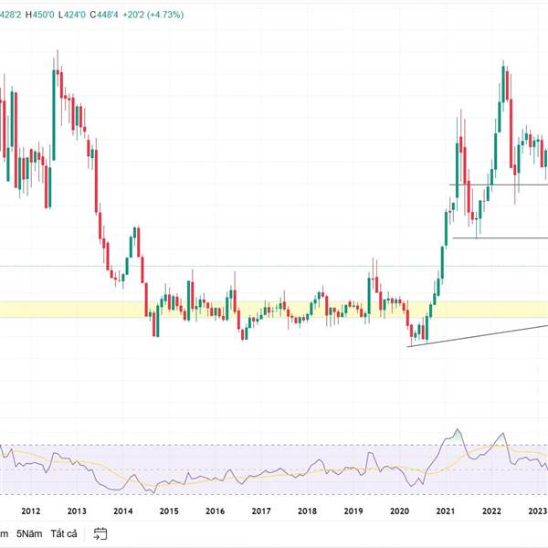Click the L424'0 low value

coord(71,15)
